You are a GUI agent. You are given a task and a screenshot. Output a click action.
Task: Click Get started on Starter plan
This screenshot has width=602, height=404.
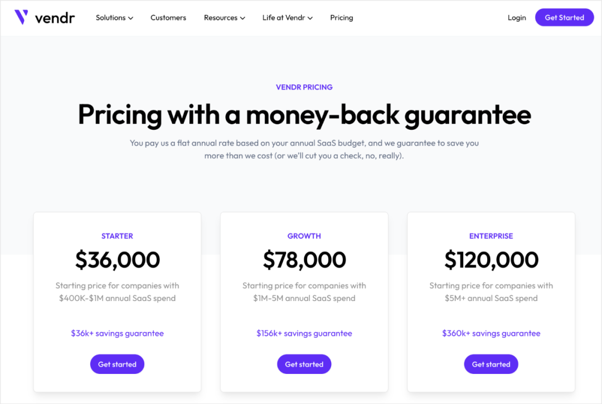(117, 364)
